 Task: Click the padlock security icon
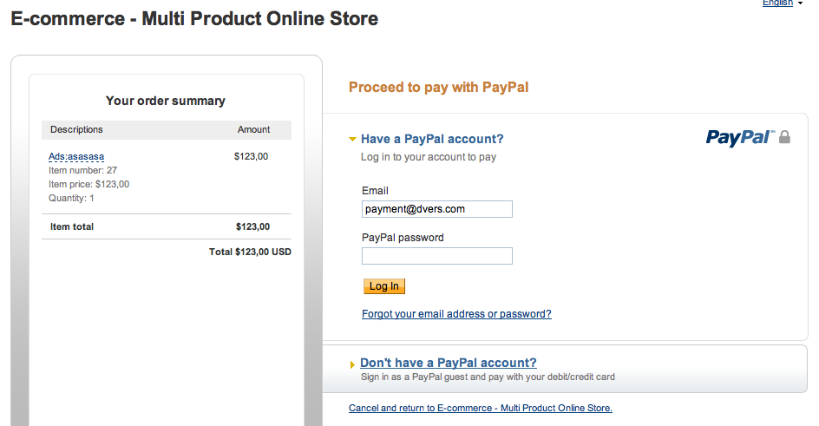(x=784, y=137)
